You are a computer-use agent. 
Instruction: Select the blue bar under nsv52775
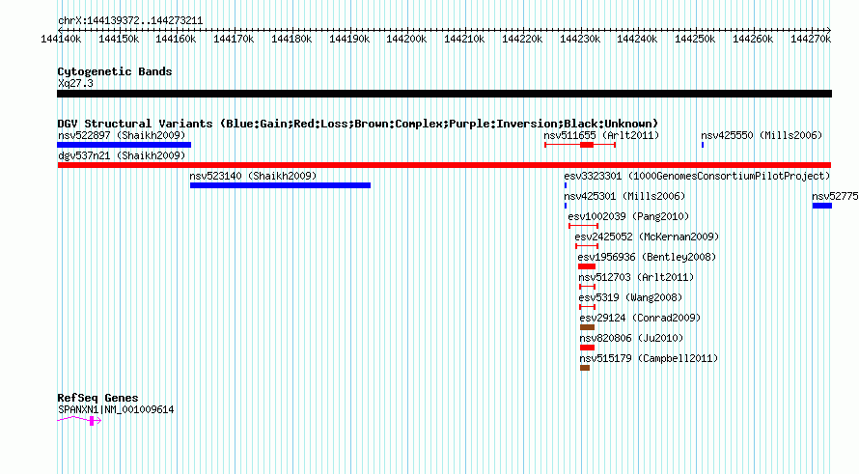click(822, 206)
